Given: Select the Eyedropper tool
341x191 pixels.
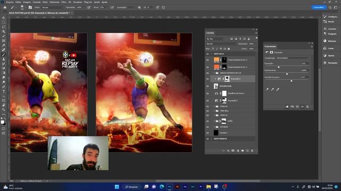Looking at the screenshot, I should point(4,45).
